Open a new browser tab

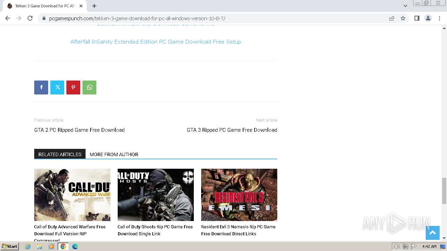(x=94, y=6)
